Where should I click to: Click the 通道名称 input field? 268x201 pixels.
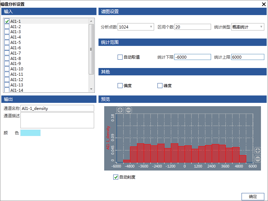[57, 108]
